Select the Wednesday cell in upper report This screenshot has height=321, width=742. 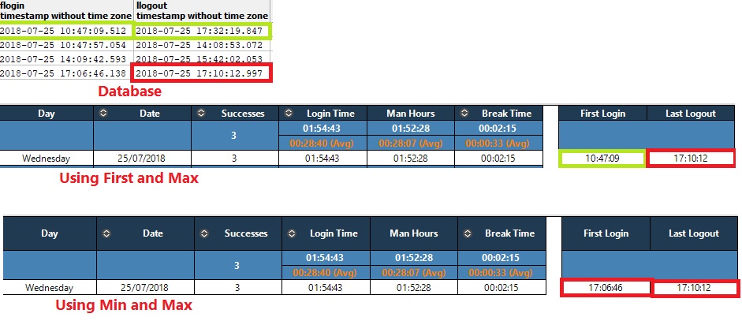point(47,159)
